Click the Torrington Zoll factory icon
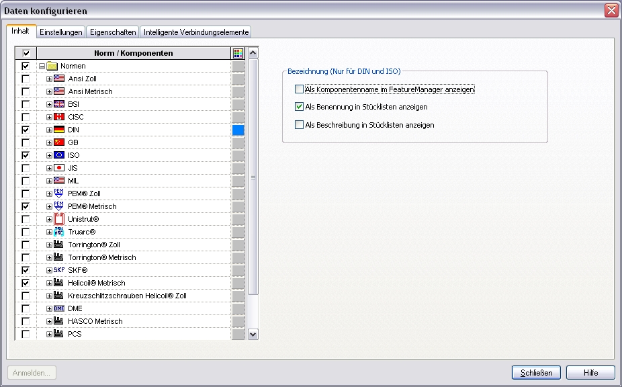 point(58,244)
